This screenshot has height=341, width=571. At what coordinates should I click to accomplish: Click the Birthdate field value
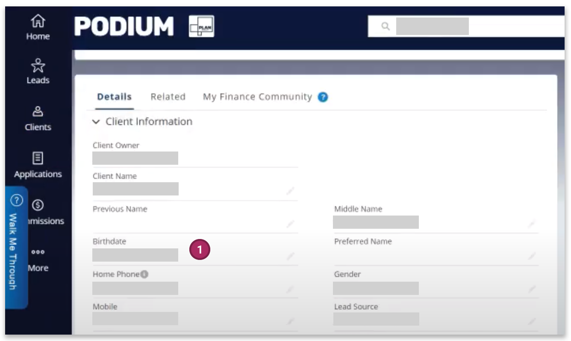coord(135,255)
